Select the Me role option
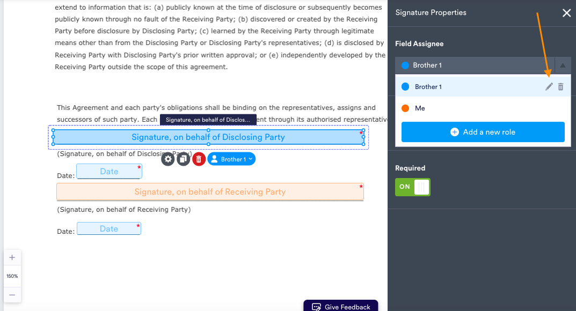576x311 pixels. [420, 108]
